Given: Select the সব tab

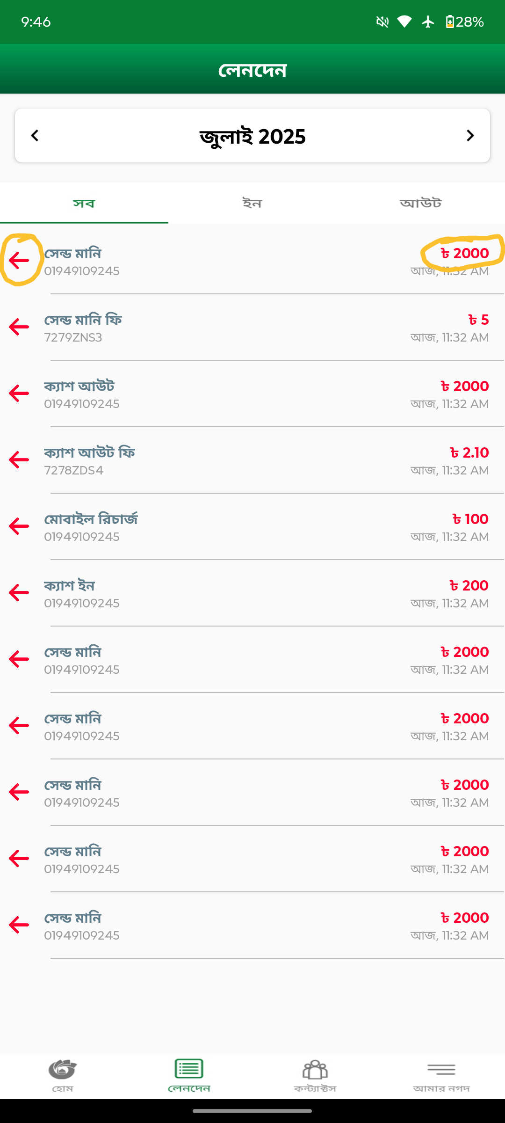Looking at the screenshot, I should click(84, 204).
